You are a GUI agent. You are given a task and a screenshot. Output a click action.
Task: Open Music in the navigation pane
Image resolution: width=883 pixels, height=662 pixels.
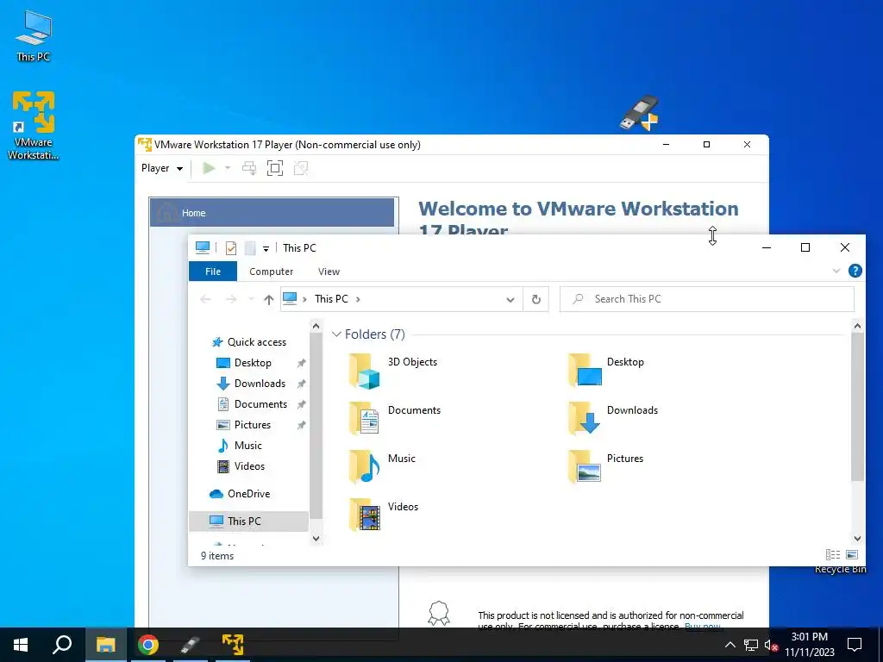tap(247, 446)
